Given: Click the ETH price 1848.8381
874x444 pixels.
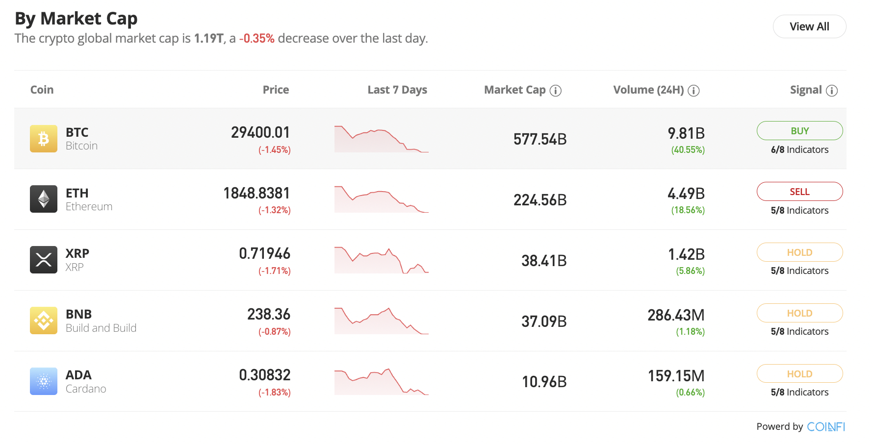Looking at the screenshot, I should (x=257, y=193).
